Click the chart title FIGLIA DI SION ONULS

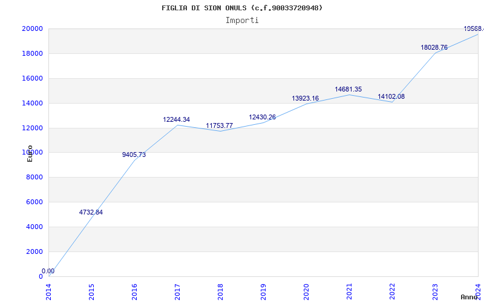click(x=242, y=8)
